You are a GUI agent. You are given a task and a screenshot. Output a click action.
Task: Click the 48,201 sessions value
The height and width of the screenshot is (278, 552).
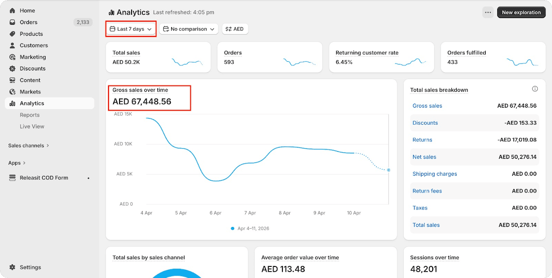424,269
